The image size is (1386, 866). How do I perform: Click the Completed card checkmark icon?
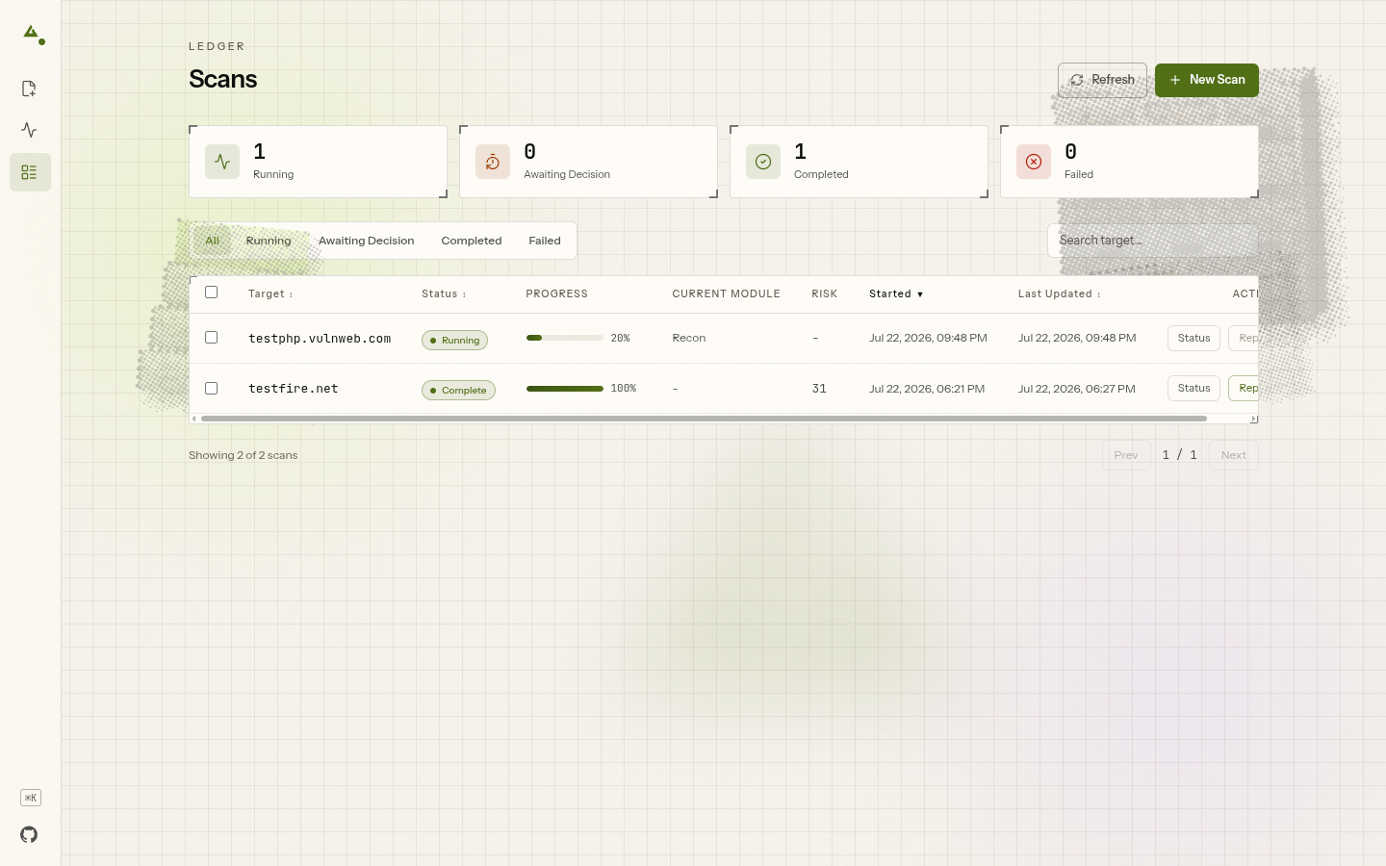point(763,162)
